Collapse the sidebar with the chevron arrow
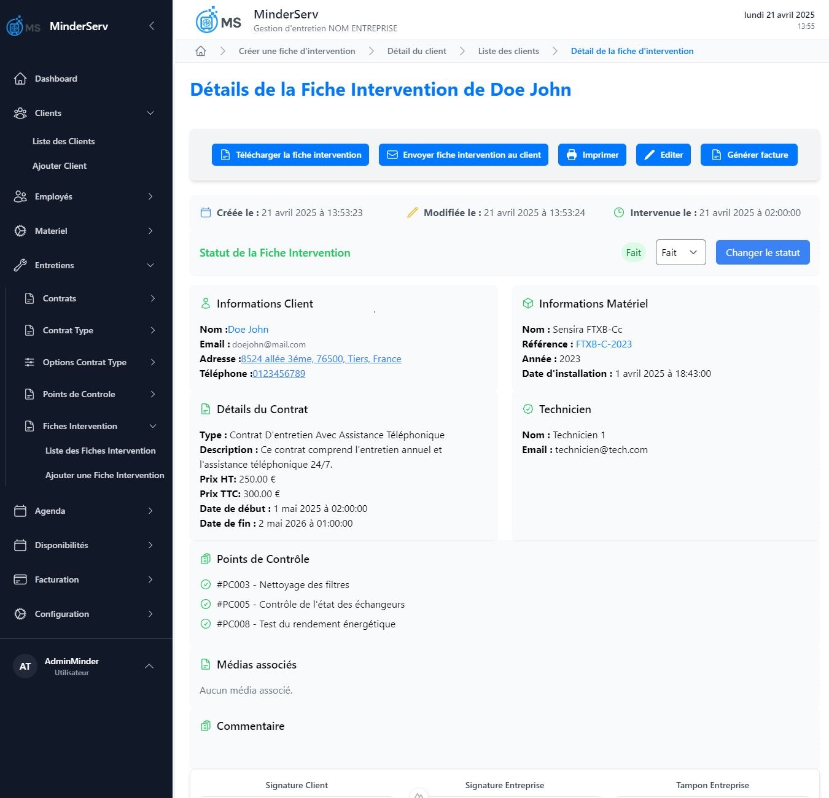 (151, 26)
